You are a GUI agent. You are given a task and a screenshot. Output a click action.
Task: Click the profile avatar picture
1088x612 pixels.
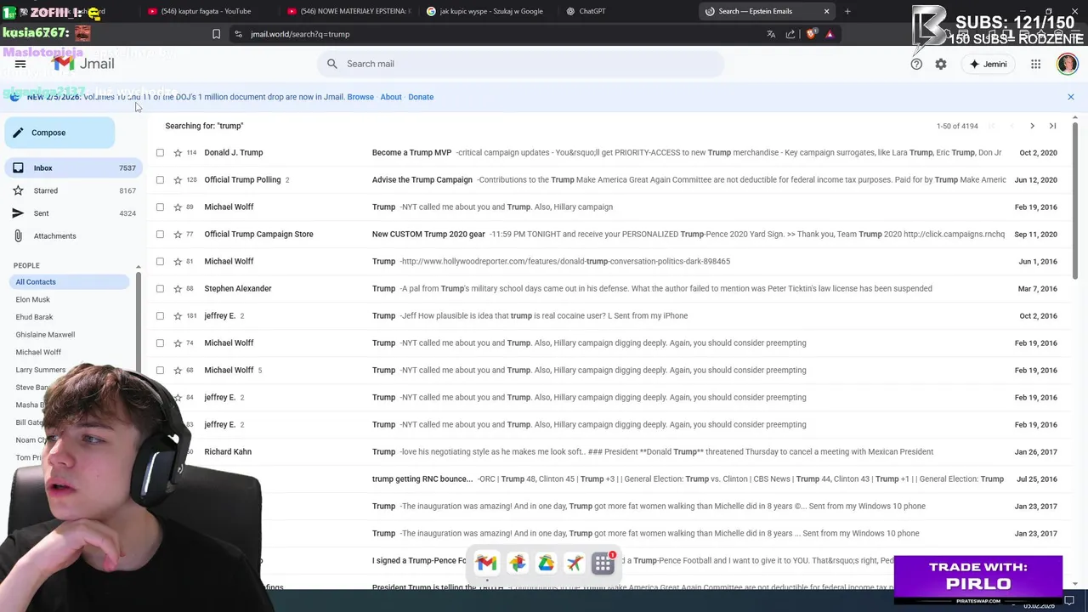(1067, 64)
